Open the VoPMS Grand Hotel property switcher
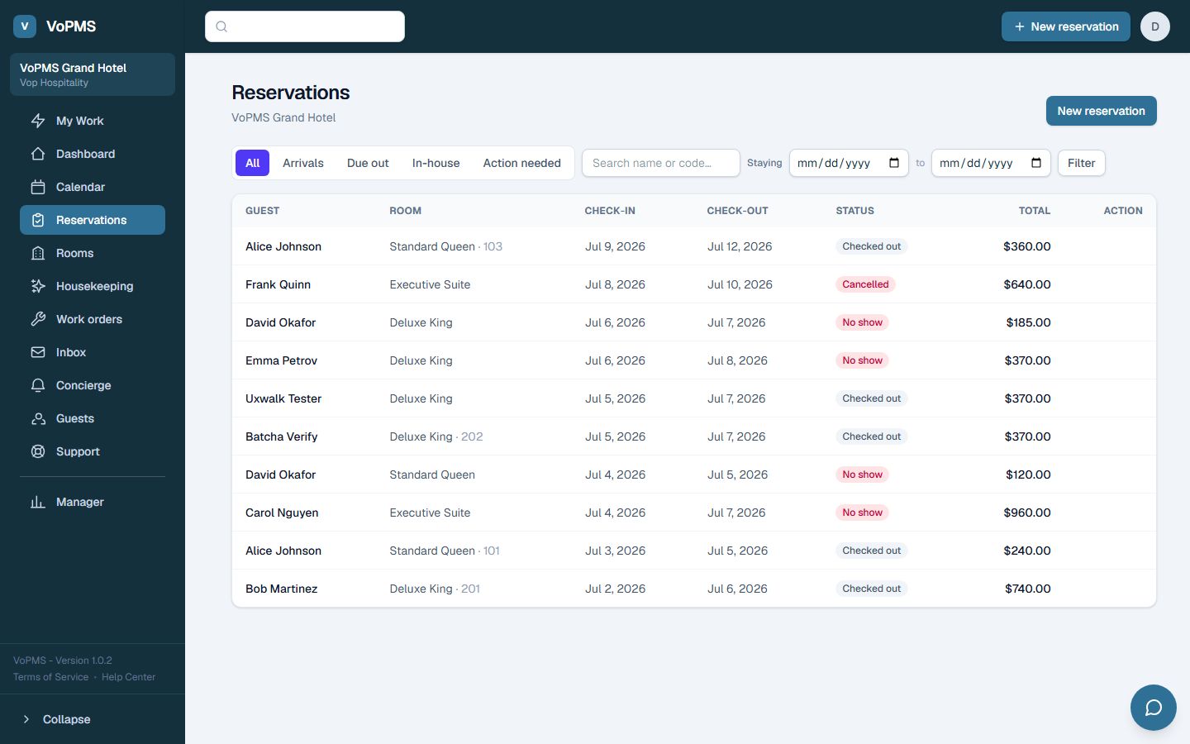 coord(93,74)
